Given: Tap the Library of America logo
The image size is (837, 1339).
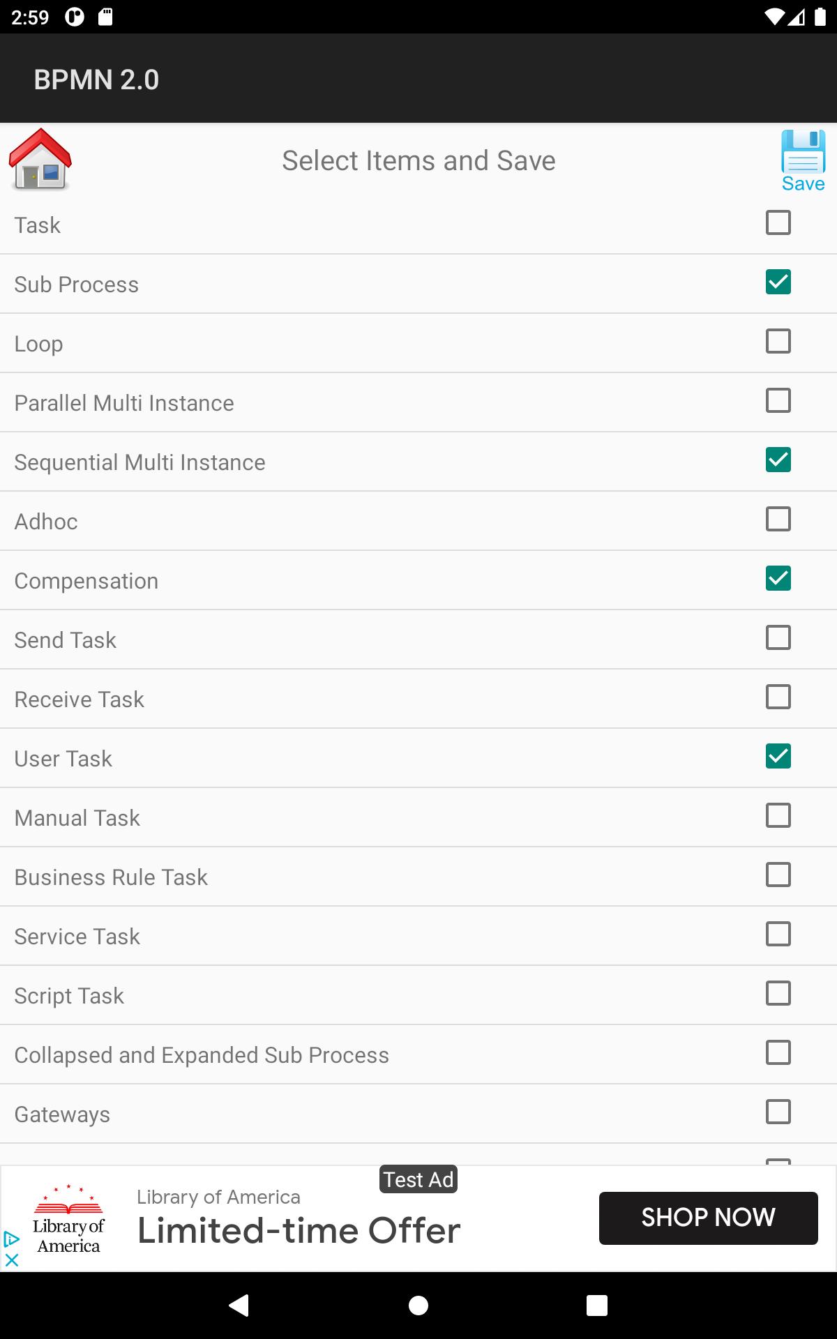Looking at the screenshot, I should click(x=69, y=1219).
